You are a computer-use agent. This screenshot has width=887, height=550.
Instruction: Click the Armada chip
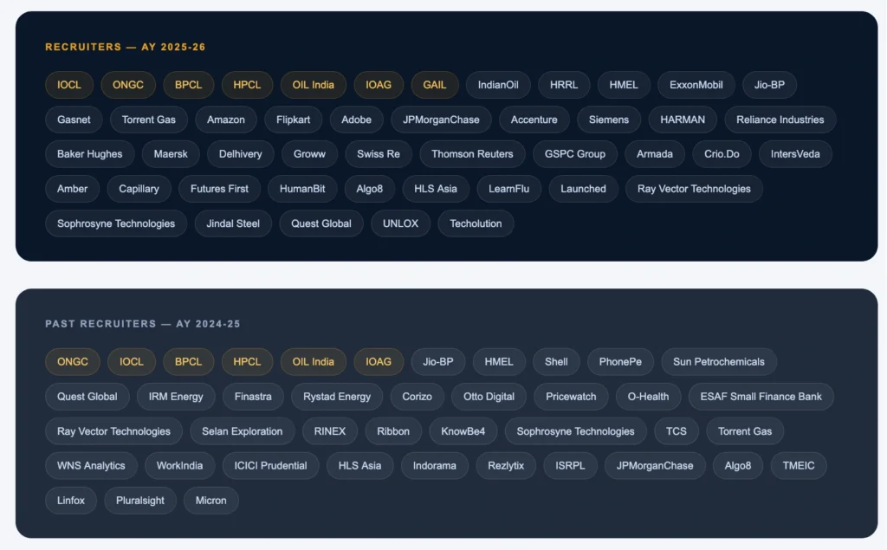[655, 154]
